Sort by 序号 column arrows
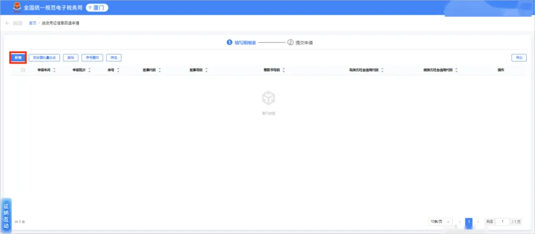 118,70
